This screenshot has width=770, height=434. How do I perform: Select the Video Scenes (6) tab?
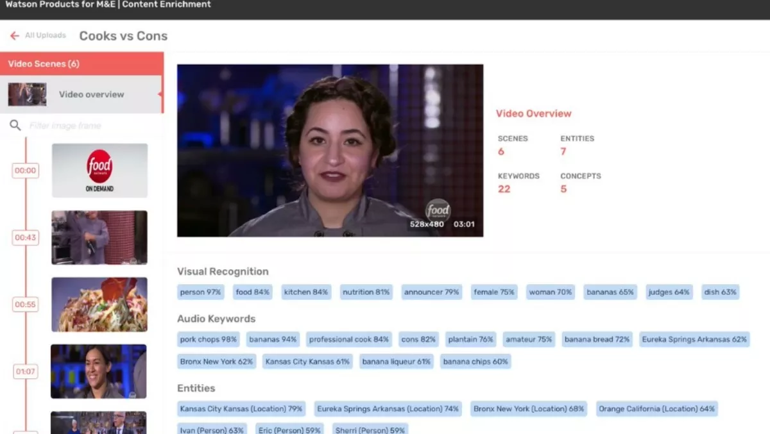click(x=81, y=64)
